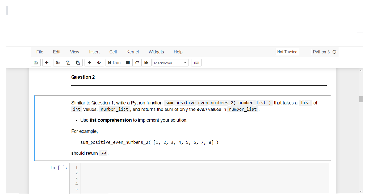
Task: Click inside the empty code cell editor
Action: (x=205, y=178)
